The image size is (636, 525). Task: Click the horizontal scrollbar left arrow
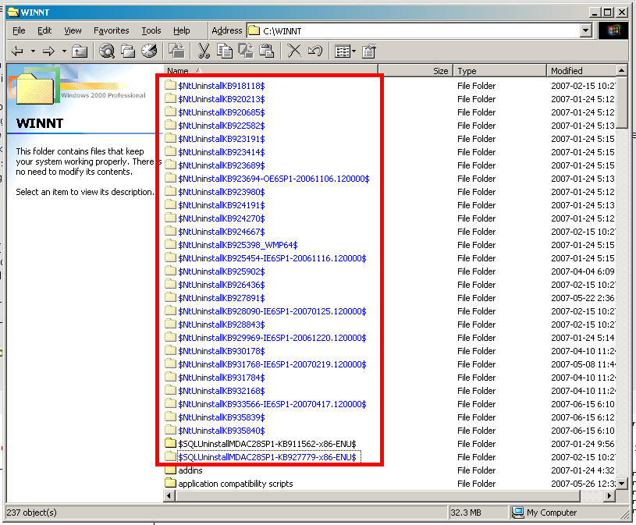[x=170, y=495]
